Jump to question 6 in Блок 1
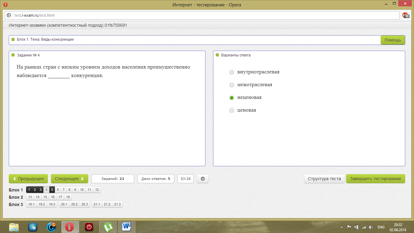Viewport: 414px width, 233px height. (58, 190)
